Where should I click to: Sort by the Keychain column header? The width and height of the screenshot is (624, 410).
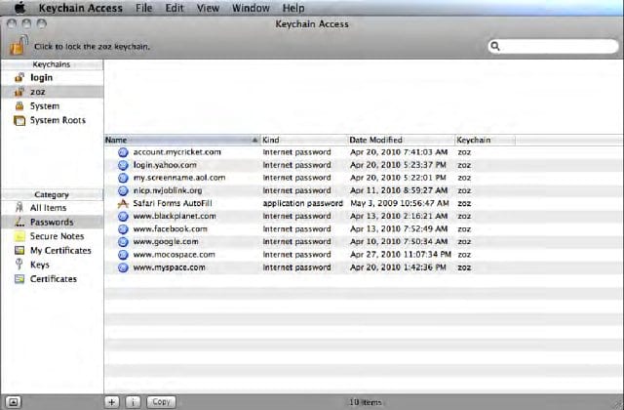(x=486, y=140)
